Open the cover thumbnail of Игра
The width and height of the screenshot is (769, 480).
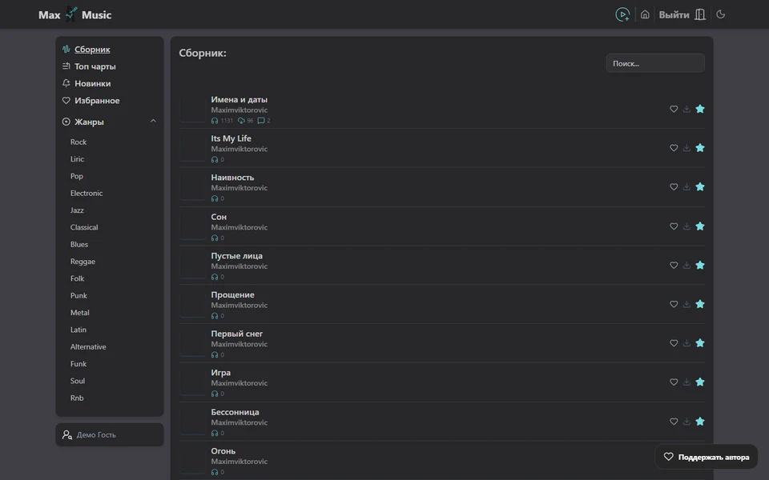coord(192,382)
